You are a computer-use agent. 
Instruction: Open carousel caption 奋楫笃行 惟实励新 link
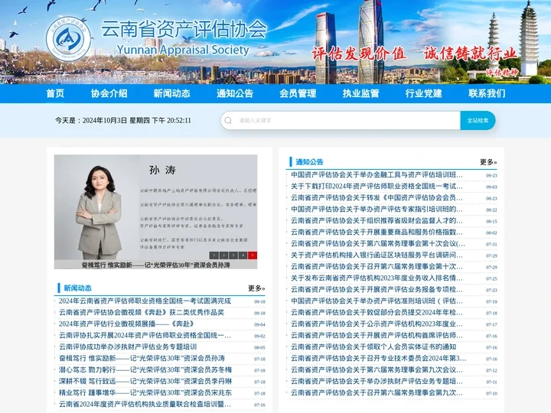coord(155,265)
